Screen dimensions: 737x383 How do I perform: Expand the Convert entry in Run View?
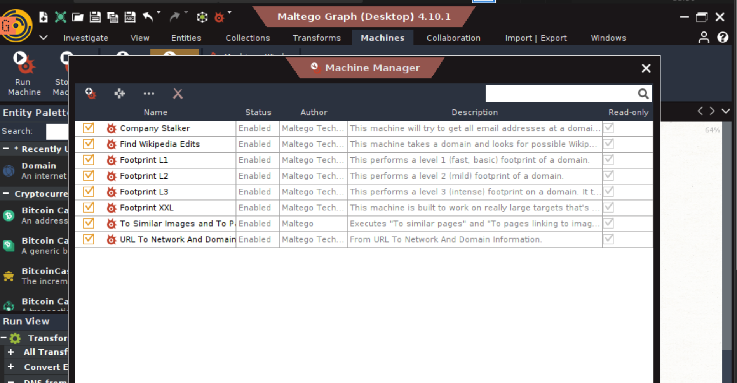pos(11,367)
